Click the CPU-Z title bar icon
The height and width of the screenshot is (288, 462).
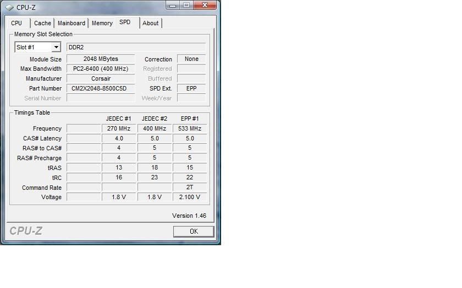point(9,7)
